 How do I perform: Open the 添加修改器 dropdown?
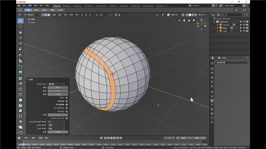click(x=232, y=63)
